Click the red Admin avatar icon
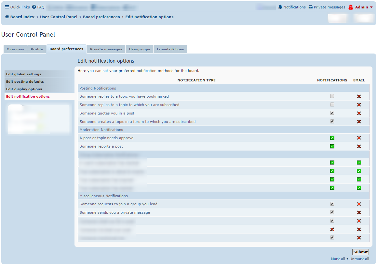The width and height of the screenshot is (377, 265). click(351, 7)
